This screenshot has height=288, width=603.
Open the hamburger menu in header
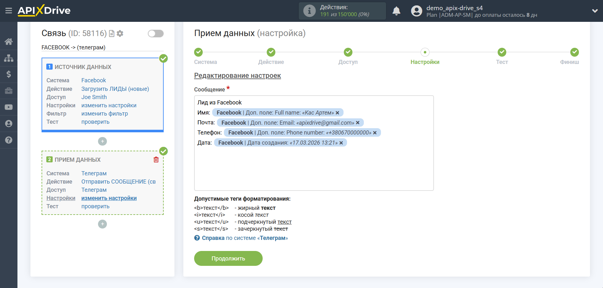[x=9, y=11]
